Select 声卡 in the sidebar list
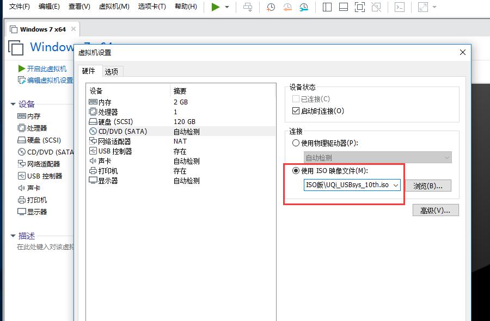The image size is (490, 321). (29, 188)
